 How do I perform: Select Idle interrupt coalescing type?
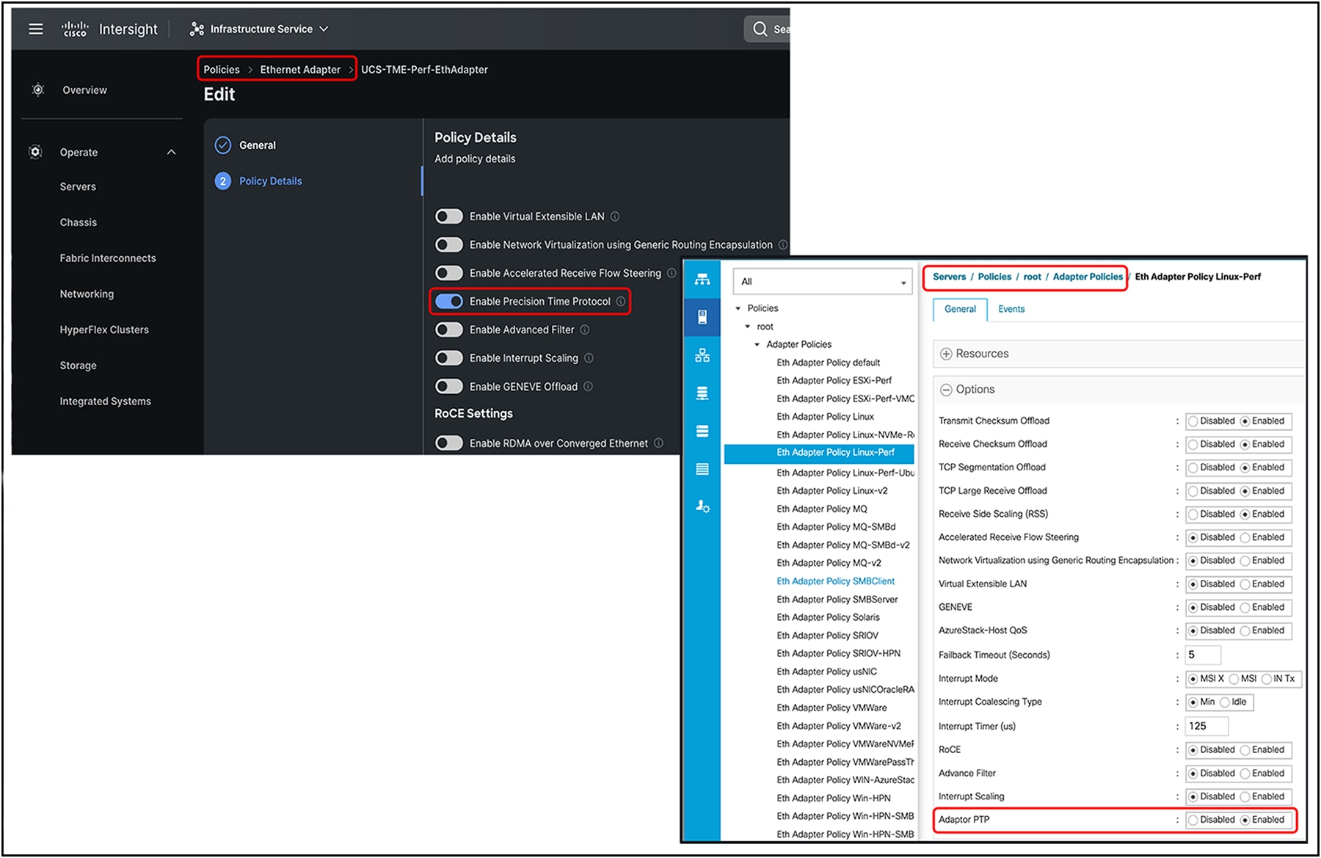tap(1224, 702)
